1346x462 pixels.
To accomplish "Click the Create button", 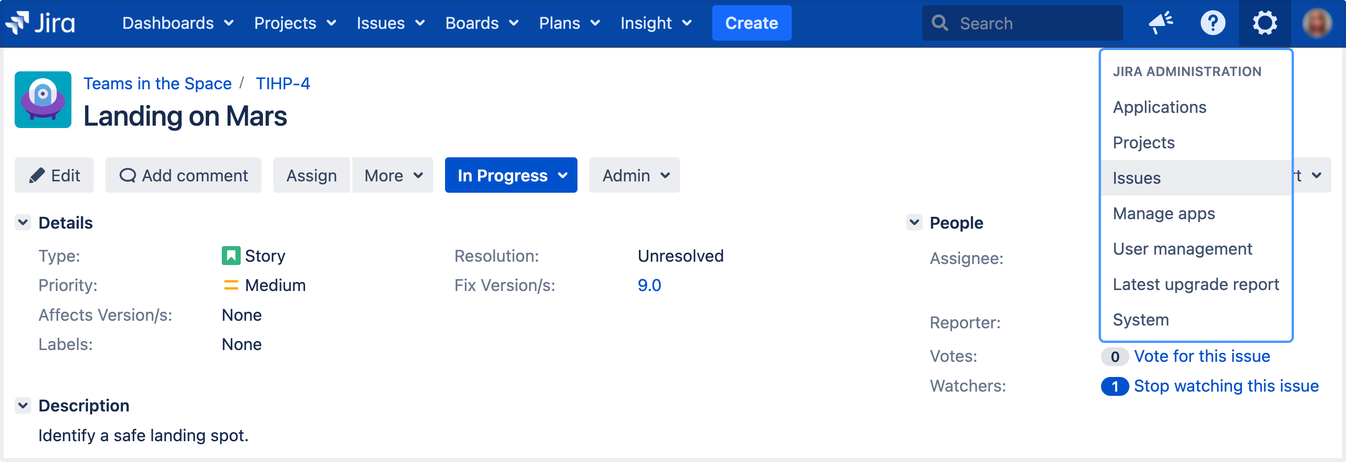I will (x=752, y=23).
